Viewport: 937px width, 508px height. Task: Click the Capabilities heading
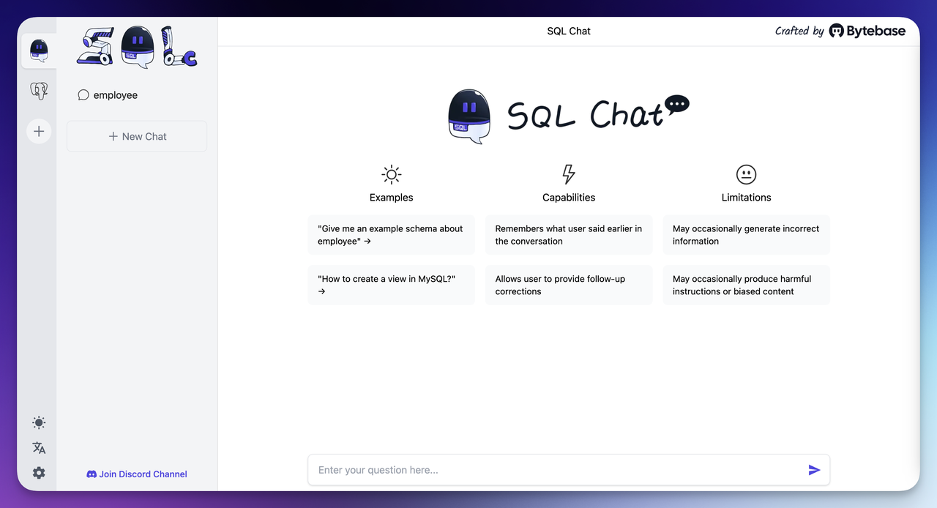[x=569, y=198]
